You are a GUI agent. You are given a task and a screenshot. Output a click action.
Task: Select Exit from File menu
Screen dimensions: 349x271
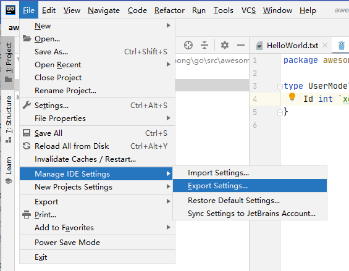(x=97, y=257)
